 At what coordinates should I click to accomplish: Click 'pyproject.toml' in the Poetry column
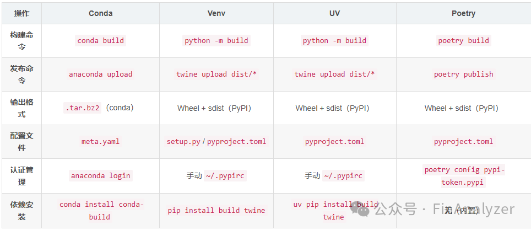pyautogui.click(x=463, y=141)
